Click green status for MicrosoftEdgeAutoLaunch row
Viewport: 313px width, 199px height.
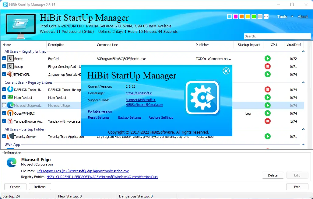(268, 105)
